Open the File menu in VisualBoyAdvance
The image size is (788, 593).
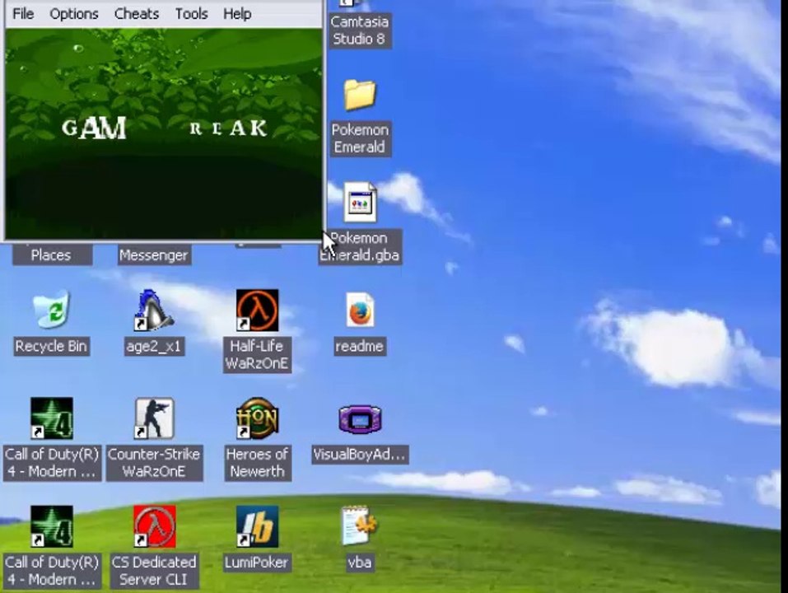coord(23,13)
